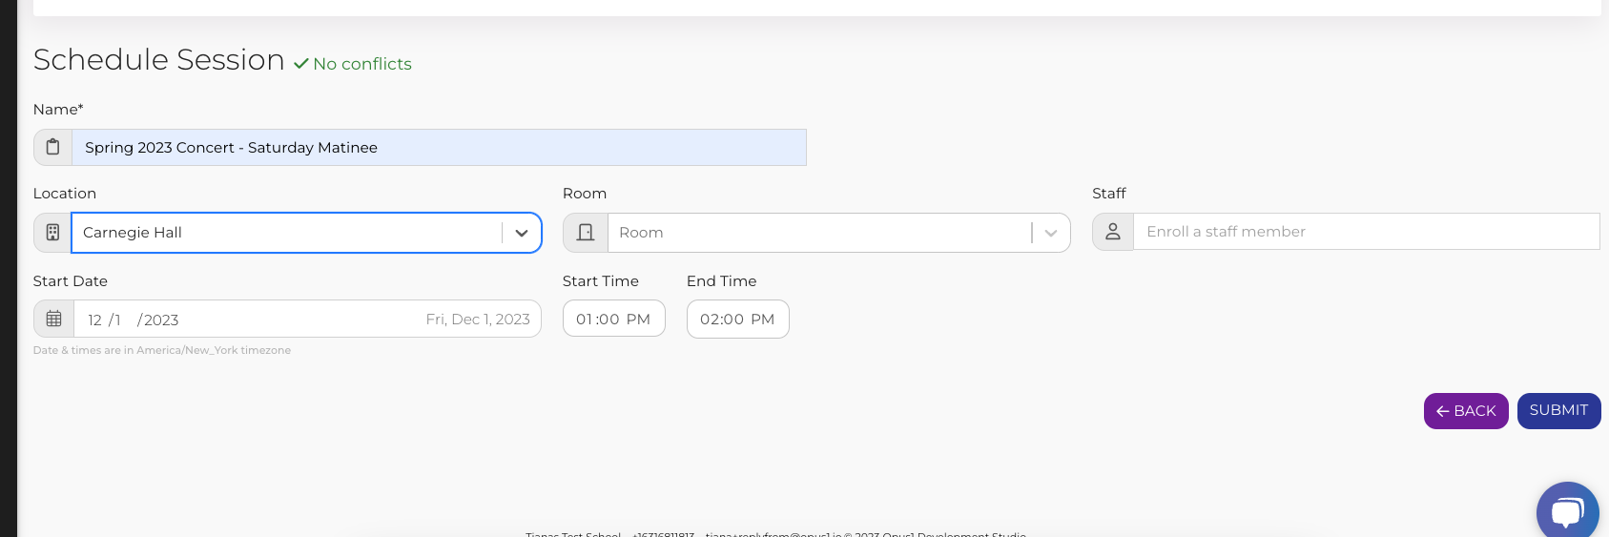Viewport: 1609px width, 537px height.
Task: Open the Room dropdown arrow
Action: pyautogui.click(x=1051, y=233)
